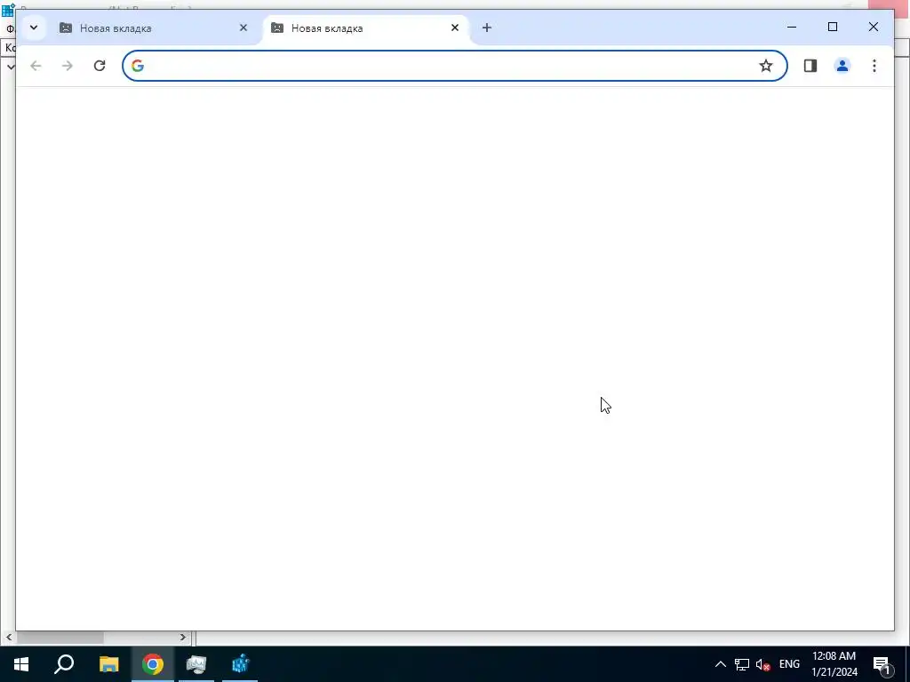The image size is (910, 682).
Task: Open a new tab with plus button
Action: tap(487, 28)
